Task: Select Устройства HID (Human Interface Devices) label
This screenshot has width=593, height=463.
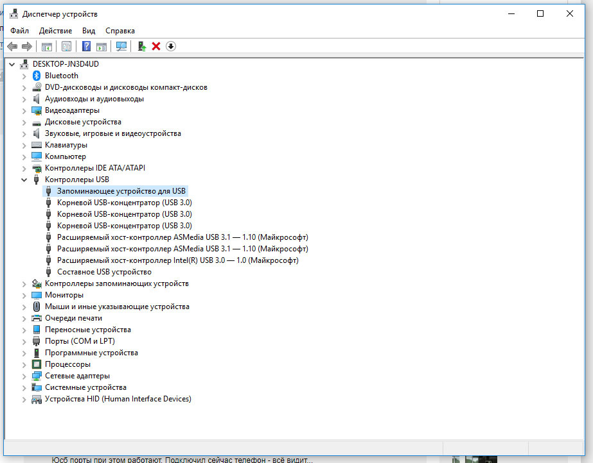Action: [x=118, y=399]
